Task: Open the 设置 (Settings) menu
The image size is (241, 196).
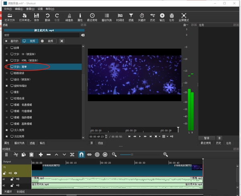Action: tap(40, 8)
